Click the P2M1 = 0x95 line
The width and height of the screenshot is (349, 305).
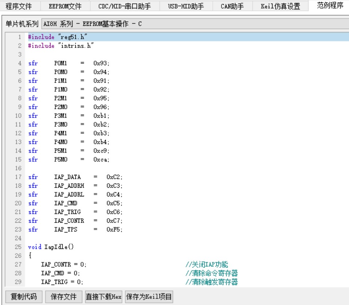68,98
